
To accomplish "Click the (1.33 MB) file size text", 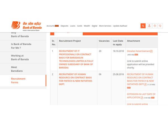I will tap(151, 85).
